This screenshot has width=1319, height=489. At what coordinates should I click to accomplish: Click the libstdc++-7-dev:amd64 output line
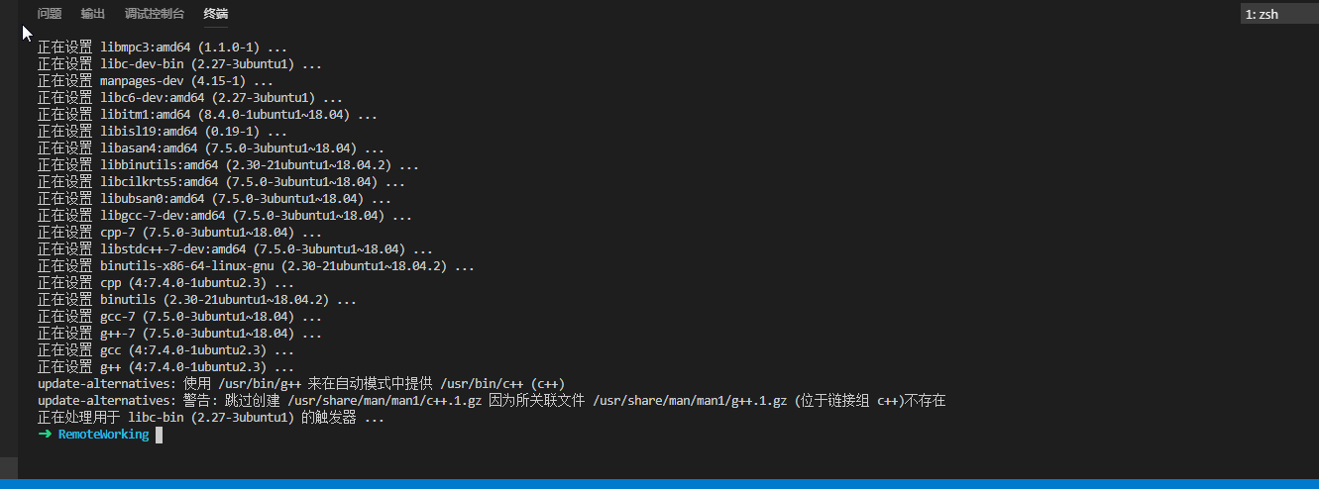coord(235,249)
